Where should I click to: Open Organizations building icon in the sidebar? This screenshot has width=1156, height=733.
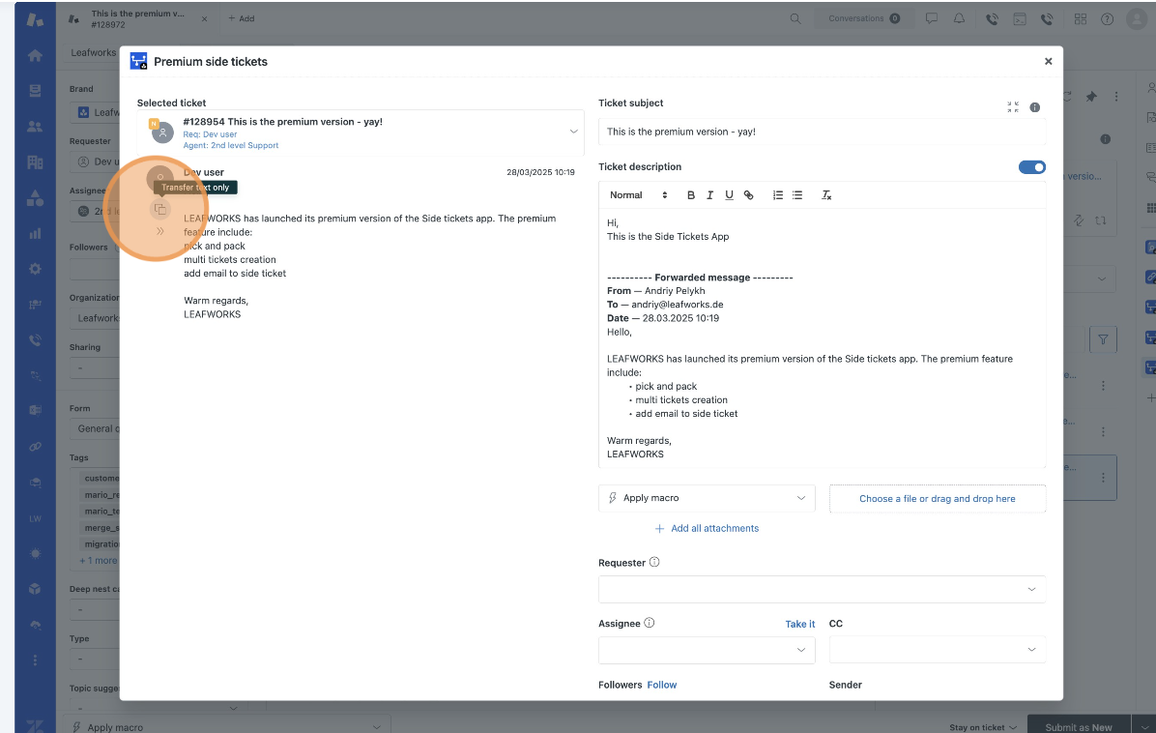click(35, 162)
